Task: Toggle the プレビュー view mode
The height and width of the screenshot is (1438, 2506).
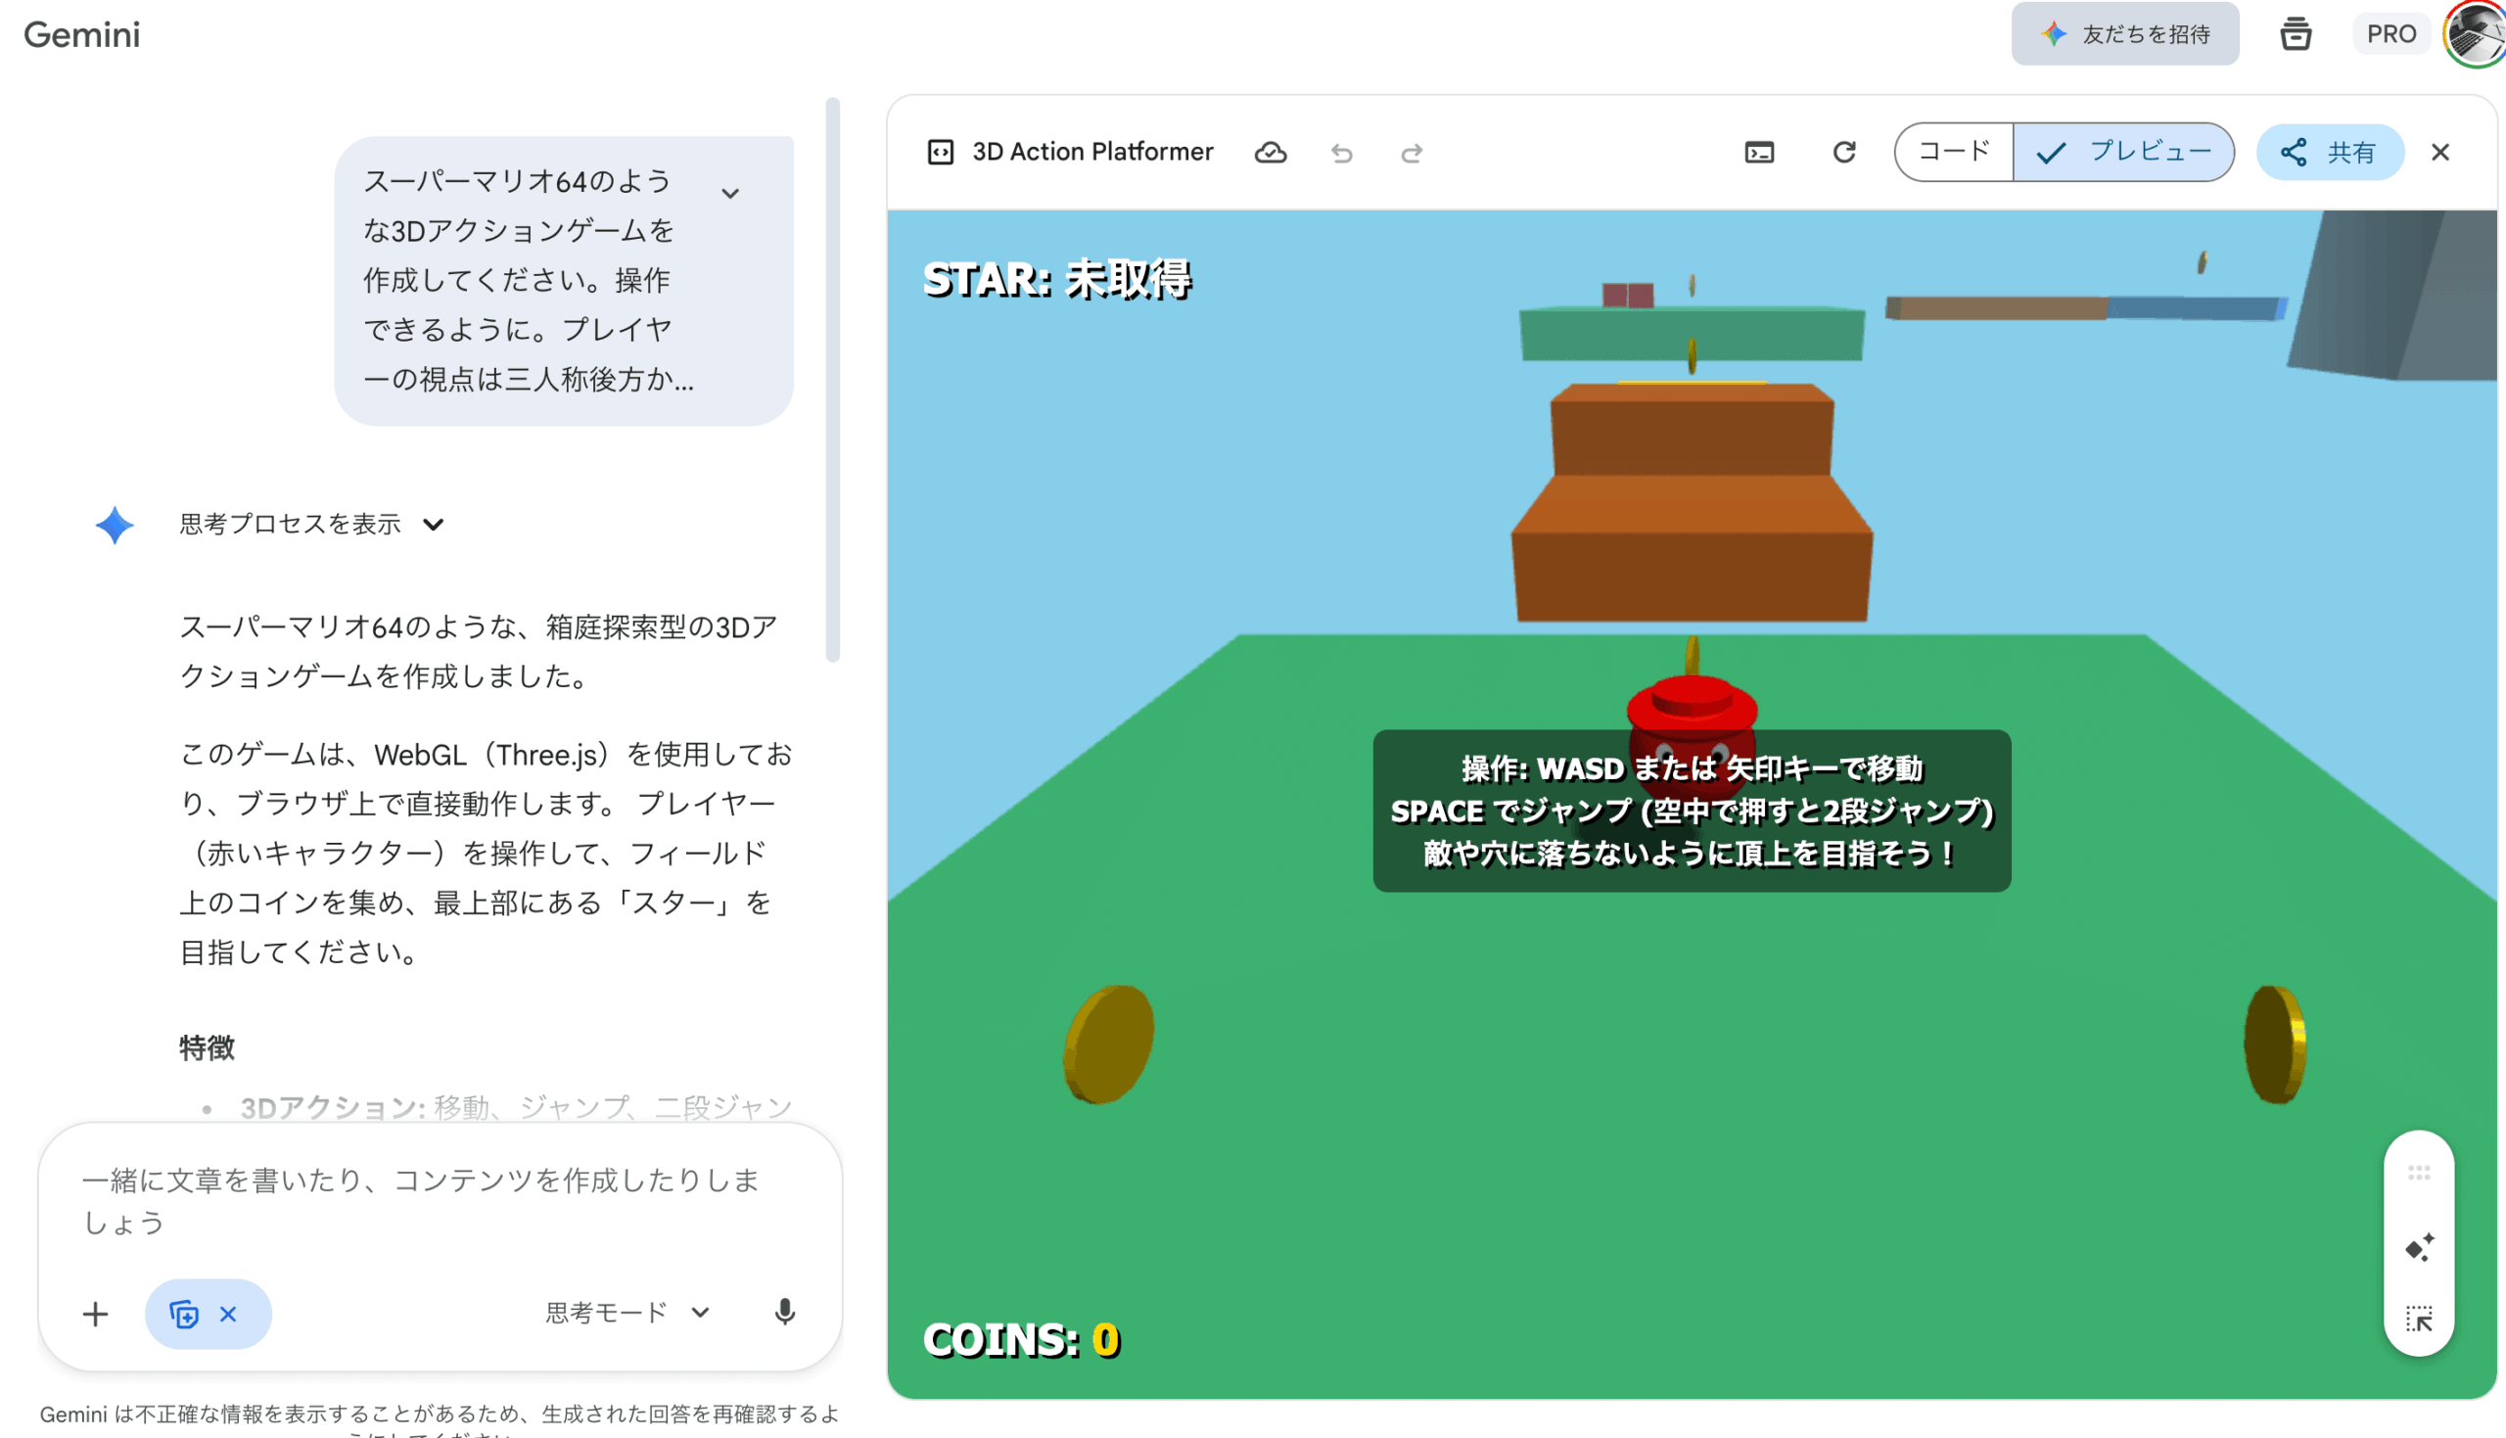Action: (2124, 151)
